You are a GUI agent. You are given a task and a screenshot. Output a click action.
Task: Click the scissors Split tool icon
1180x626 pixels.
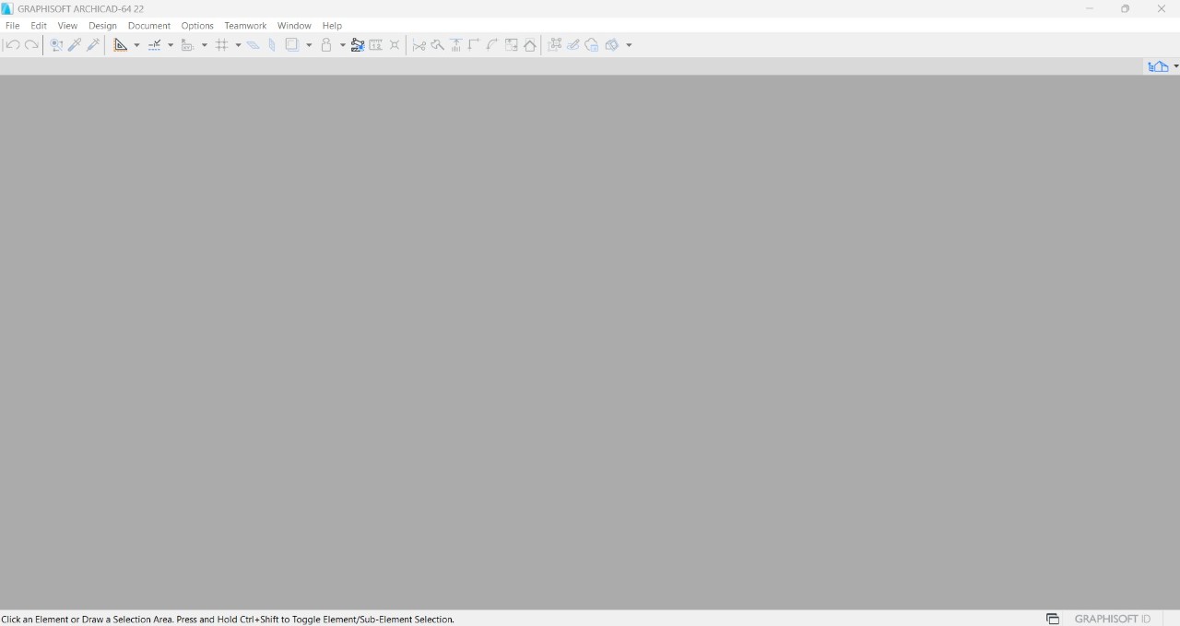[419, 45]
